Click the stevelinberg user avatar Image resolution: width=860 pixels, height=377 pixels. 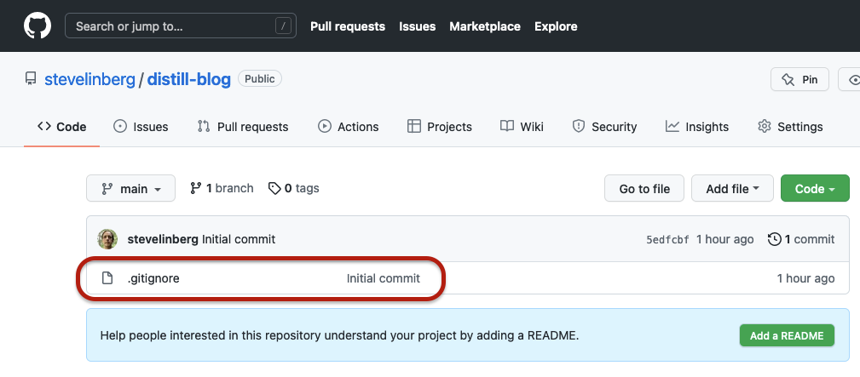point(107,239)
